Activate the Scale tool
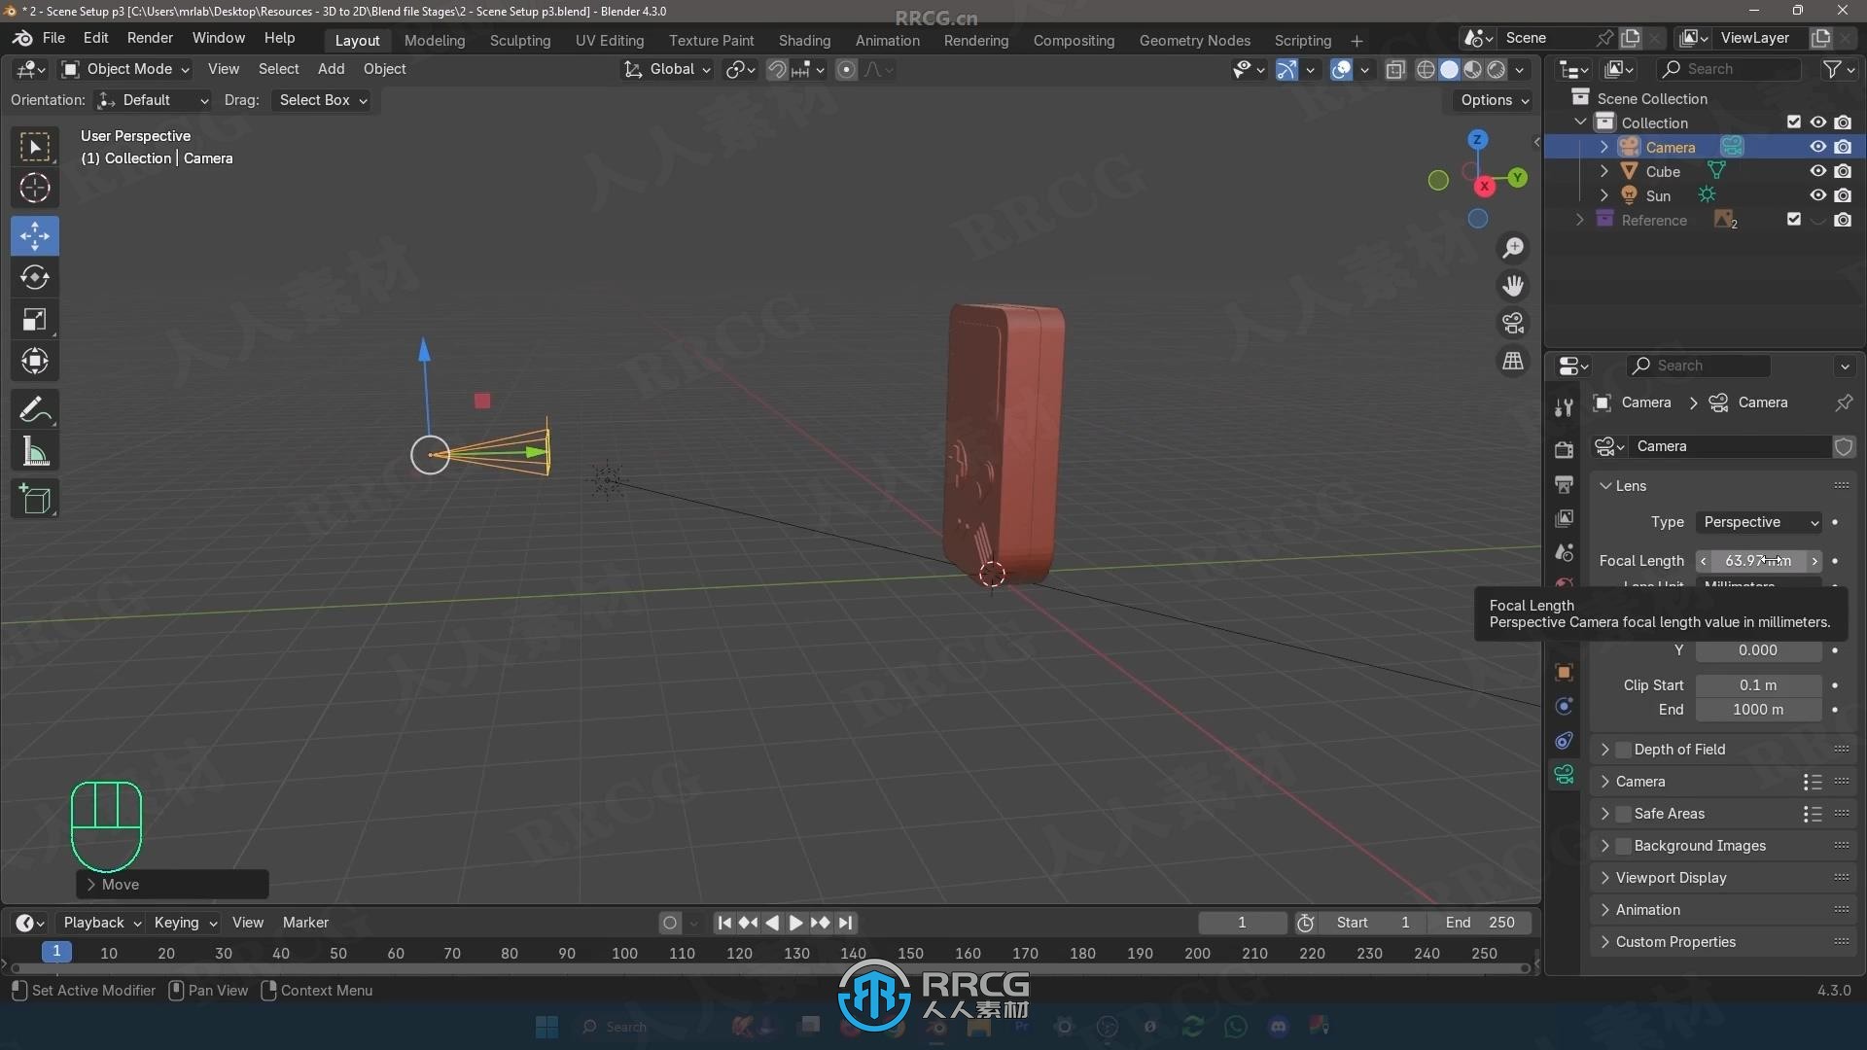Screen dimensions: 1867x1050 click(35, 320)
